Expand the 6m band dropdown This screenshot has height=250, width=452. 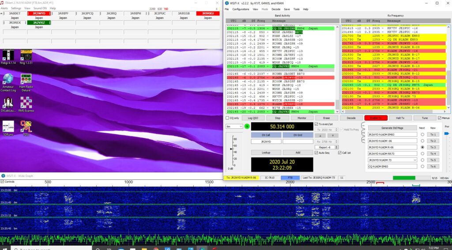[x=234, y=126]
